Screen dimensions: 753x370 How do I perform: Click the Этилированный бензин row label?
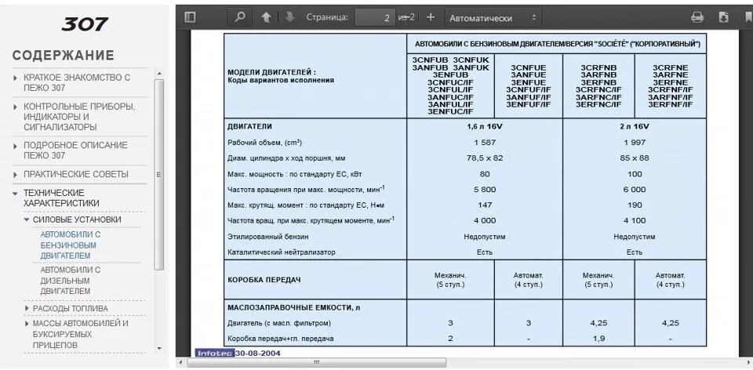(267, 237)
